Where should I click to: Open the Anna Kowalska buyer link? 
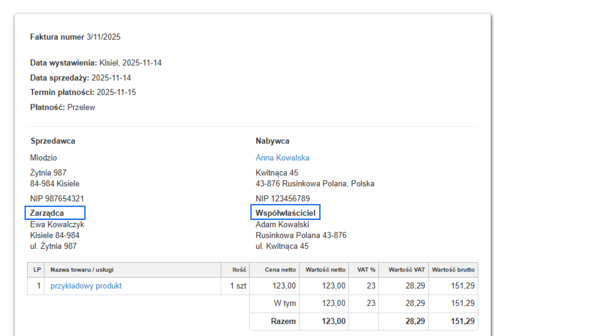(282, 158)
